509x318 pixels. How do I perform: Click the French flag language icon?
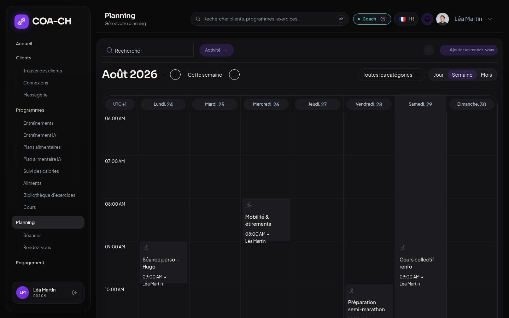(x=402, y=19)
